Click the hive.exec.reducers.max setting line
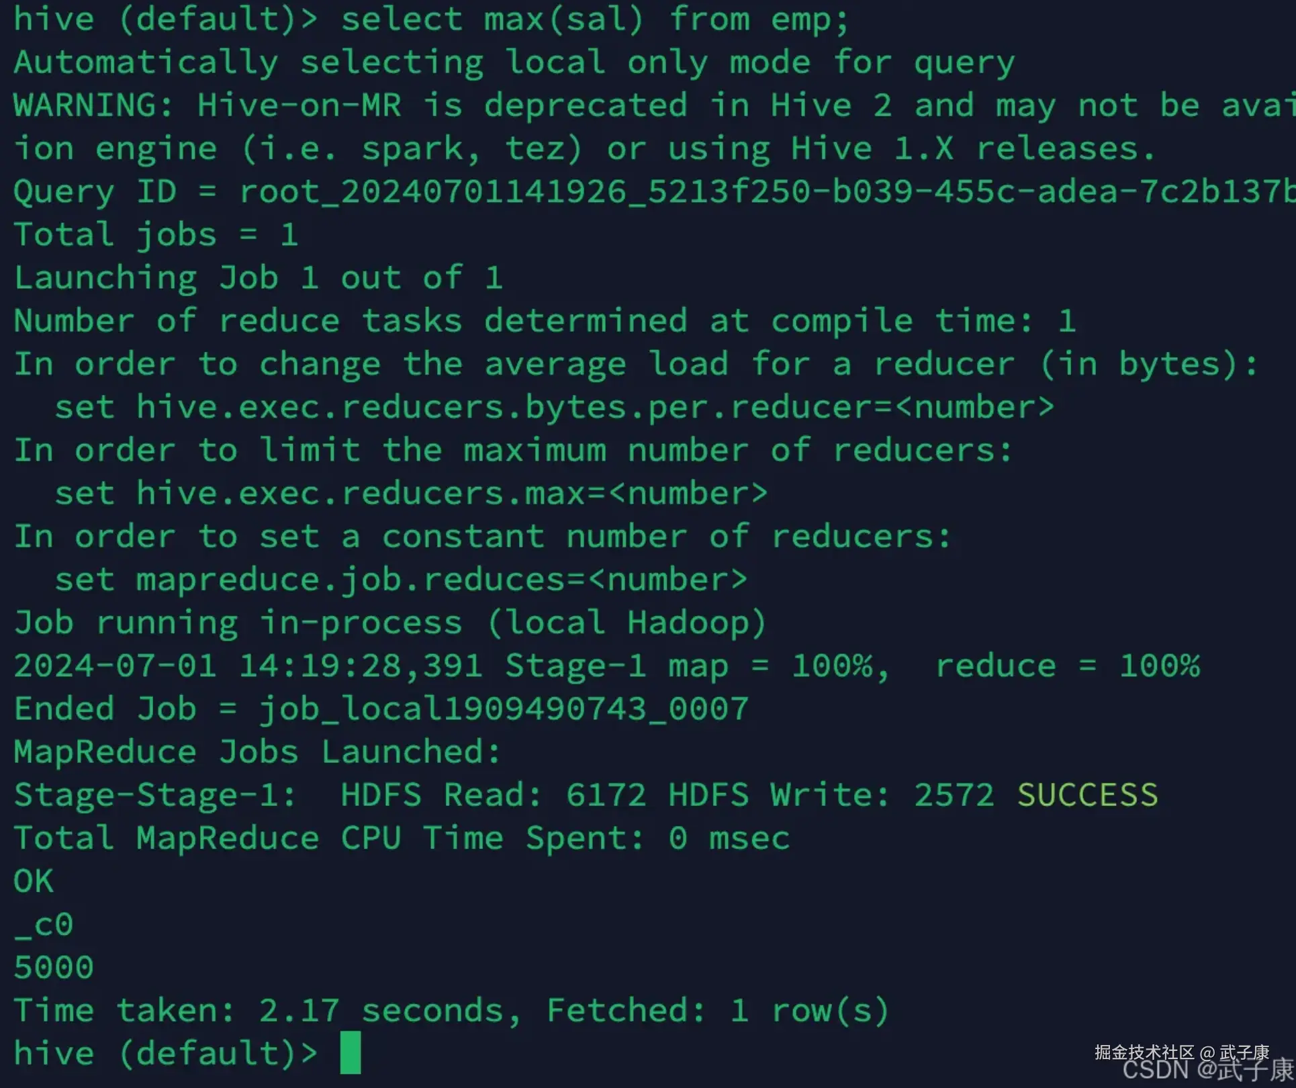Viewport: 1296px width, 1088px height. [x=410, y=494]
